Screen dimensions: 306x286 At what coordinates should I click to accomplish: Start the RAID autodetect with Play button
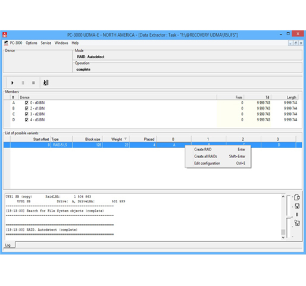tap(13, 83)
